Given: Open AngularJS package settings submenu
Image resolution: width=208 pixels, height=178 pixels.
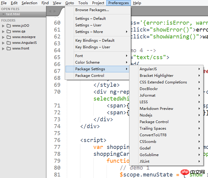Looking at the screenshot, I should point(166,69).
